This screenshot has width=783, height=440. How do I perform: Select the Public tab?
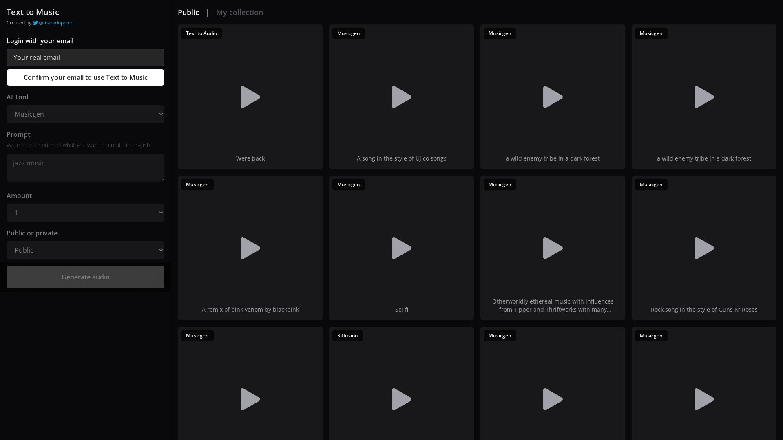click(188, 12)
